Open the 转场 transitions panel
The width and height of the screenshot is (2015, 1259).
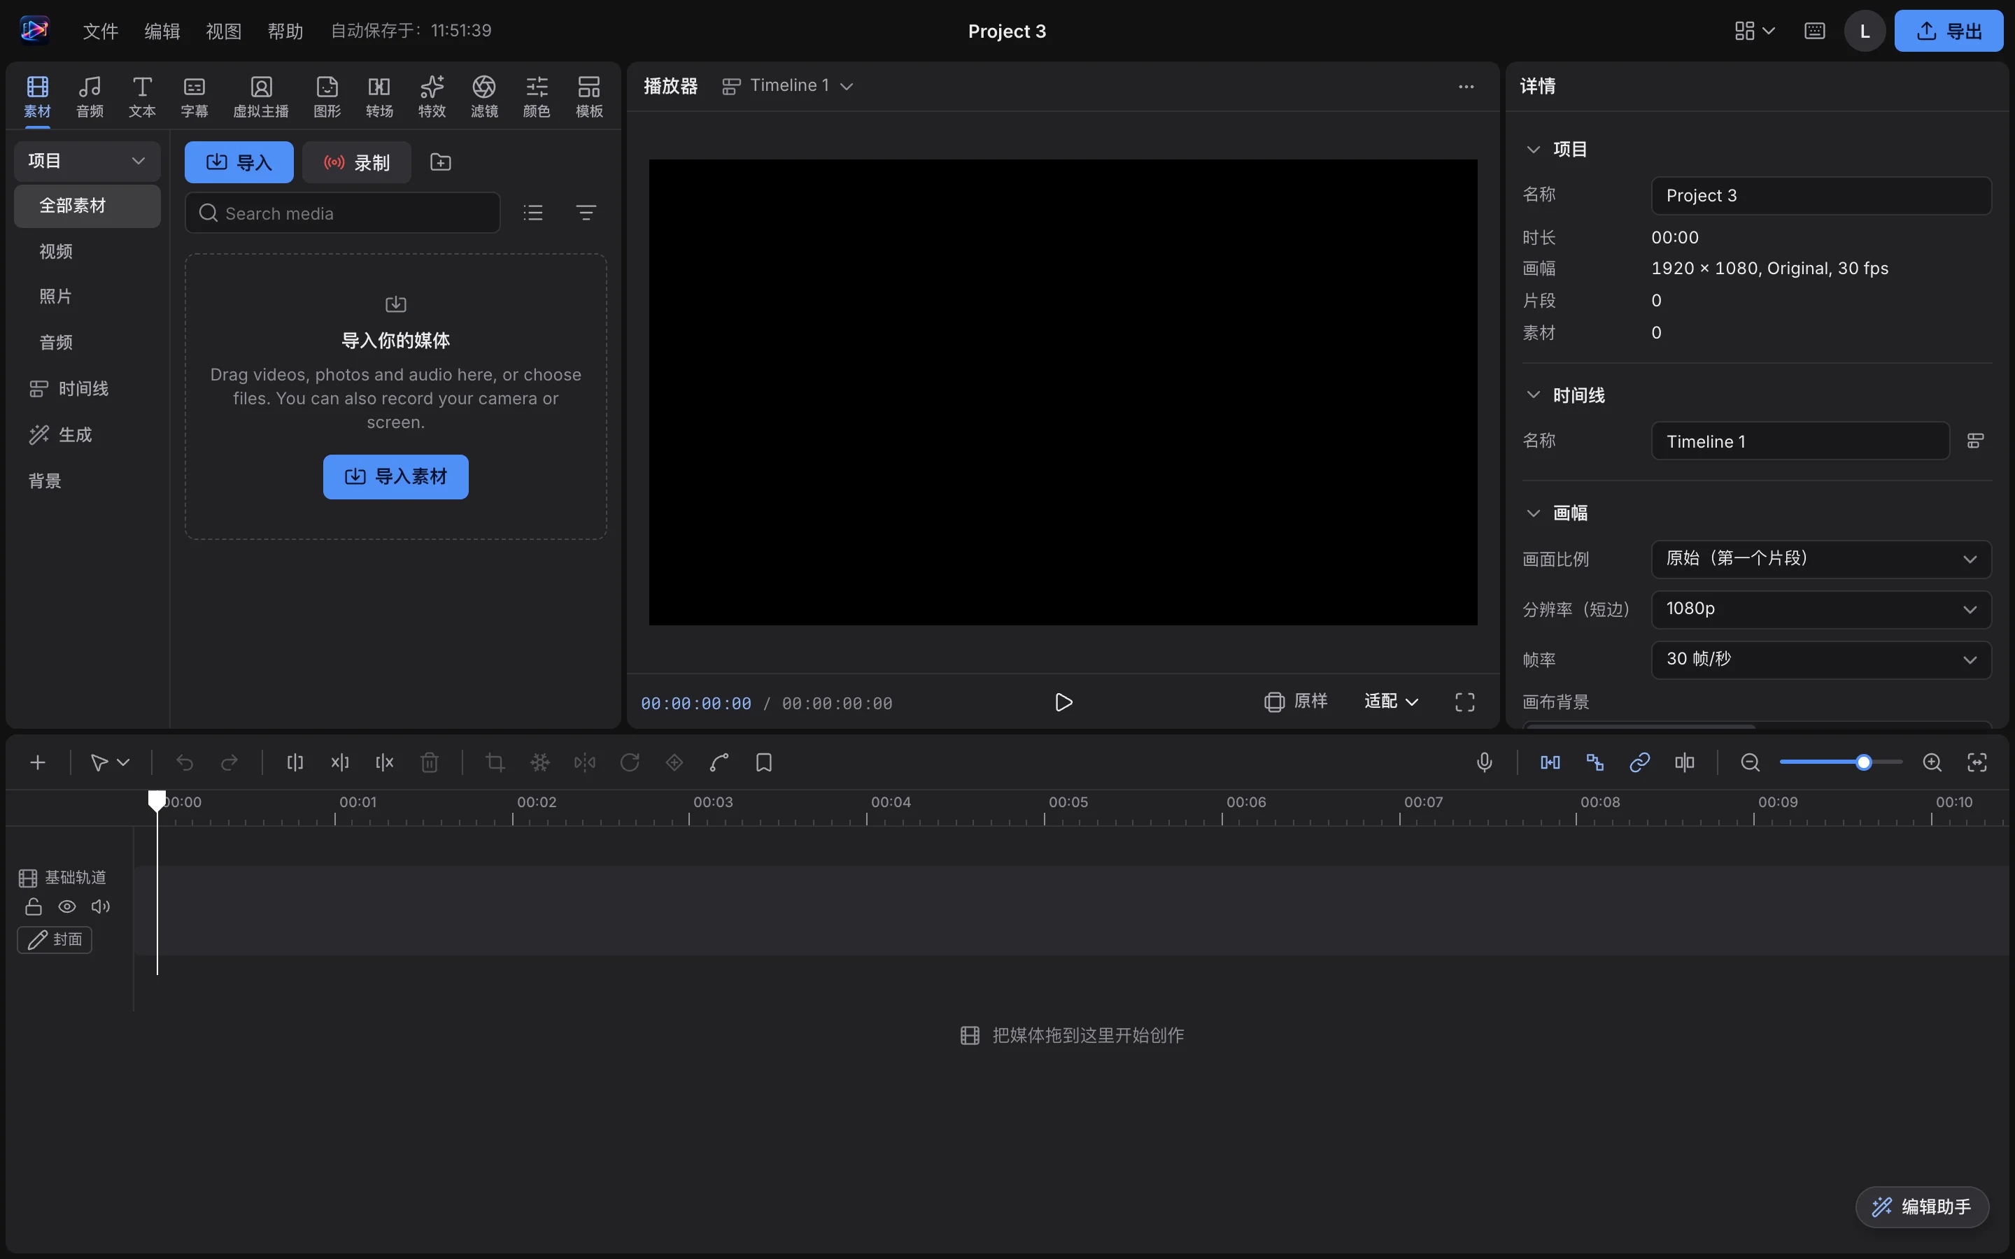pos(379,97)
